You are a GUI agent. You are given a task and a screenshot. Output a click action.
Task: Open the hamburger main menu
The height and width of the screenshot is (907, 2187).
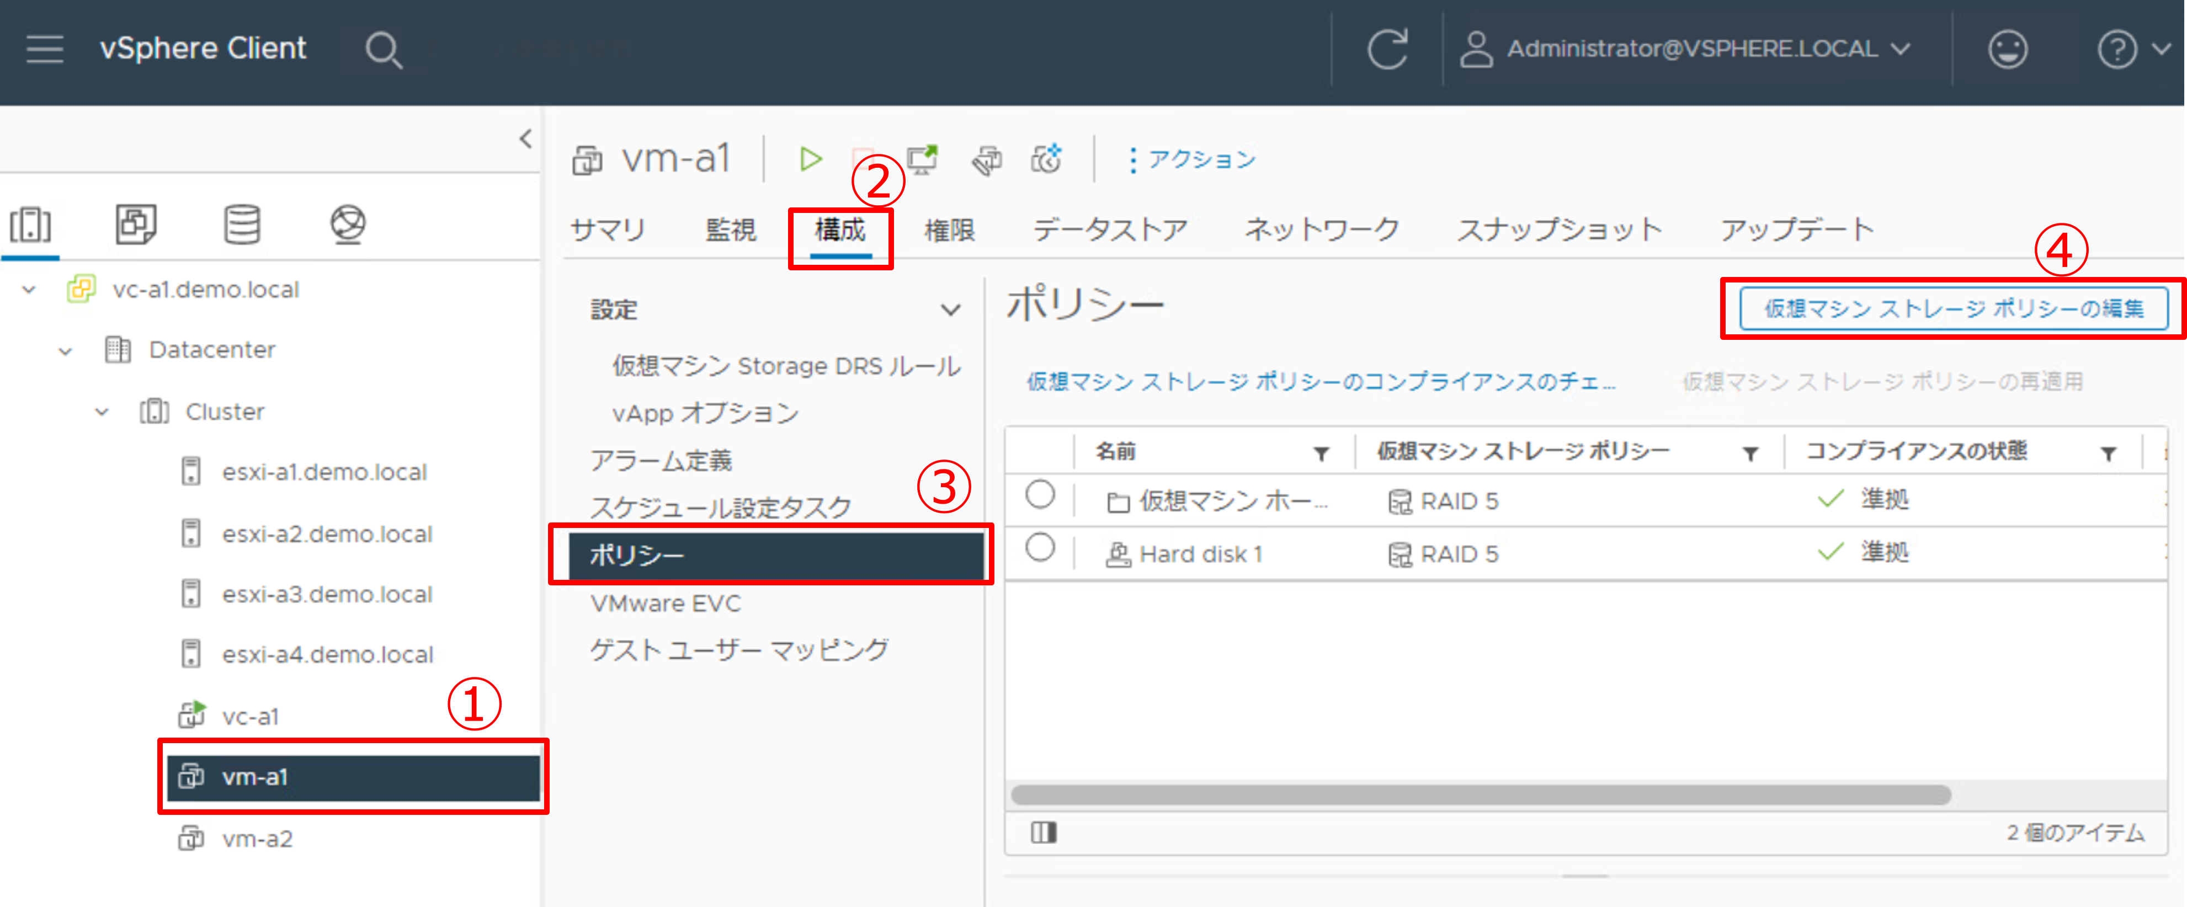pos(45,49)
